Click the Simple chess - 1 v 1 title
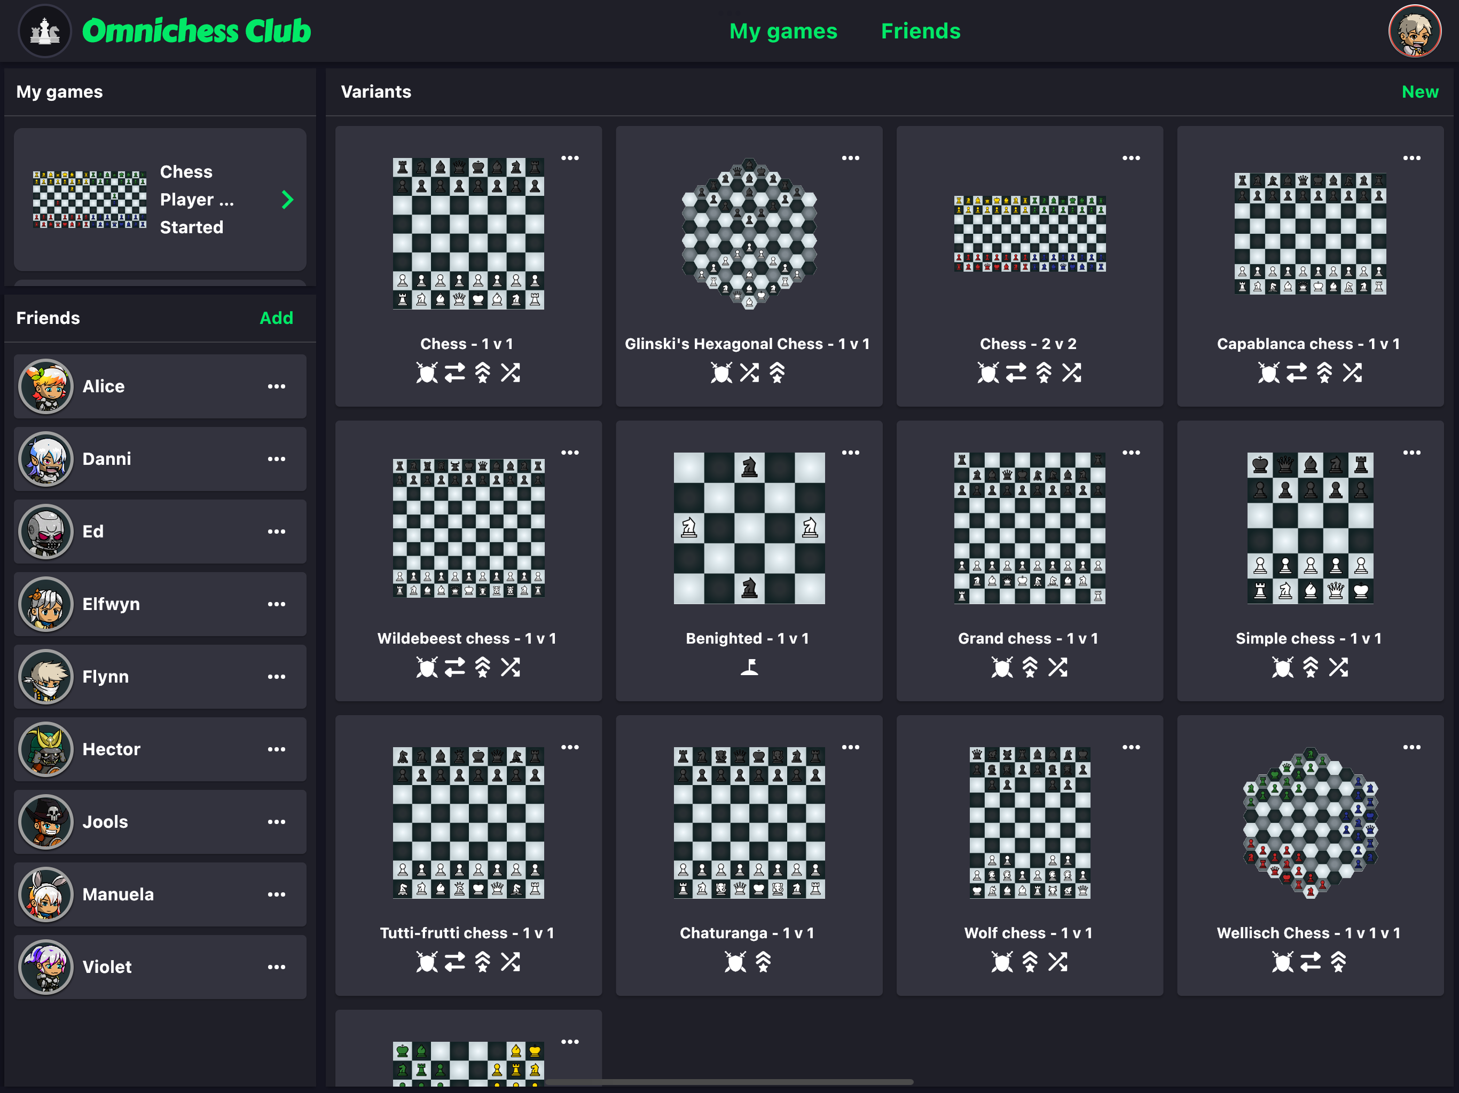Image resolution: width=1459 pixels, height=1093 pixels. 1308,638
